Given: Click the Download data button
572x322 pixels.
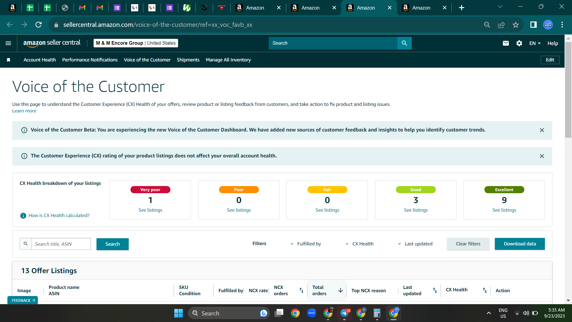Looking at the screenshot, I should (520, 244).
